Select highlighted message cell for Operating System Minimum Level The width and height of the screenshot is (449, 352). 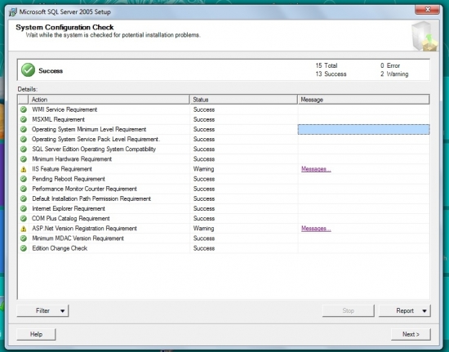click(363, 130)
